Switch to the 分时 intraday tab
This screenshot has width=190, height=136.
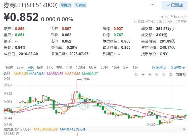point(9,67)
